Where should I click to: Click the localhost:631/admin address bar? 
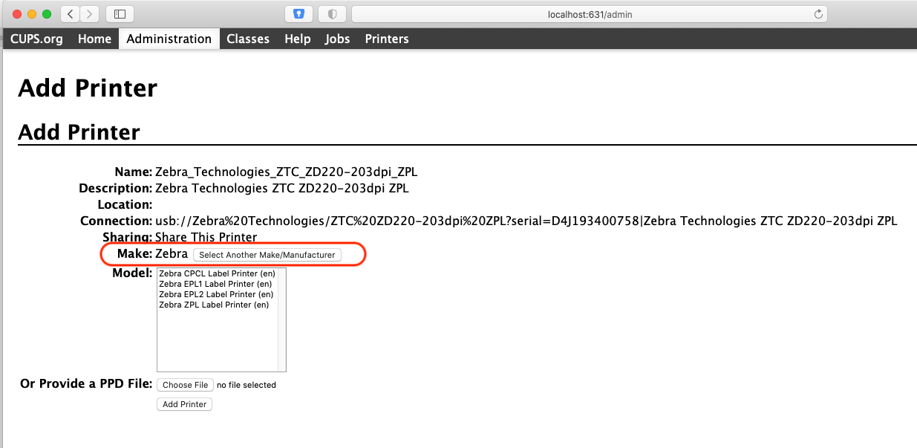[589, 14]
